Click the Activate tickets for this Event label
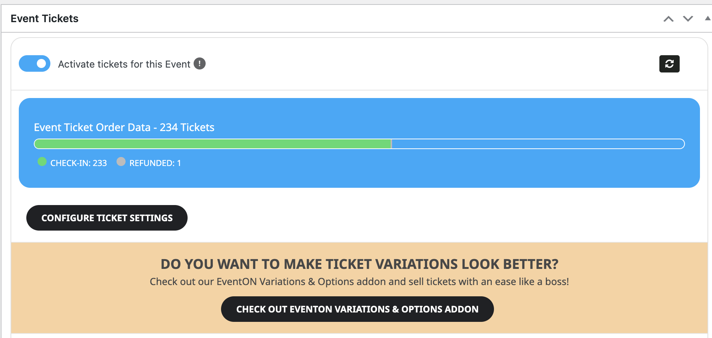The width and height of the screenshot is (712, 338). [x=124, y=64]
